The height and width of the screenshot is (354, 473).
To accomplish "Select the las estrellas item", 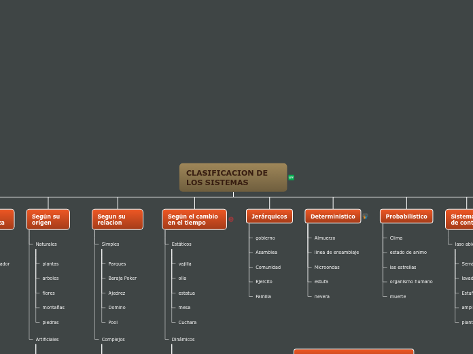I will click(x=403, y=268).
